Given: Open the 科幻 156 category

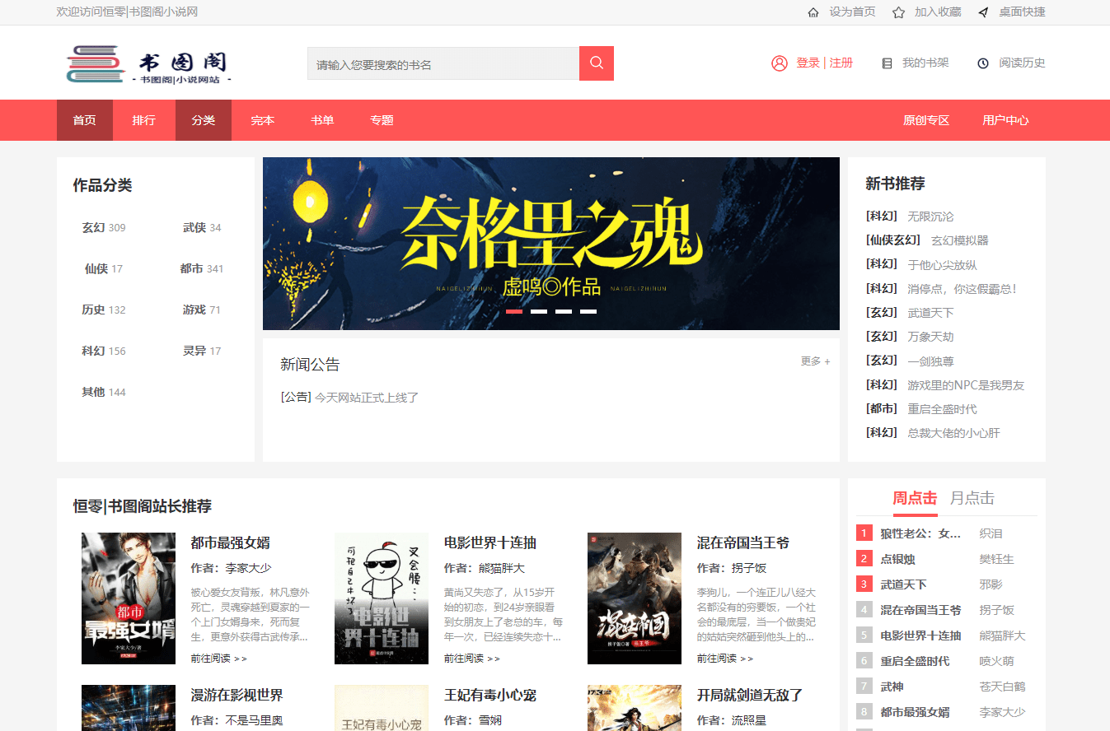Looking at the screenshot, I should point(104,352).
